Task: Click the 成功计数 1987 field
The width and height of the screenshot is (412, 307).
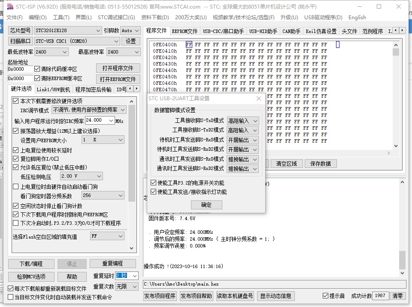Action: (380, 296)
